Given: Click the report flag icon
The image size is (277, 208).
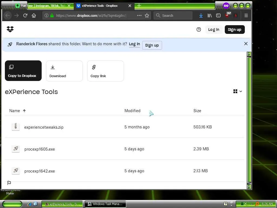Looking at the screenshot, I should pos(9,183).
